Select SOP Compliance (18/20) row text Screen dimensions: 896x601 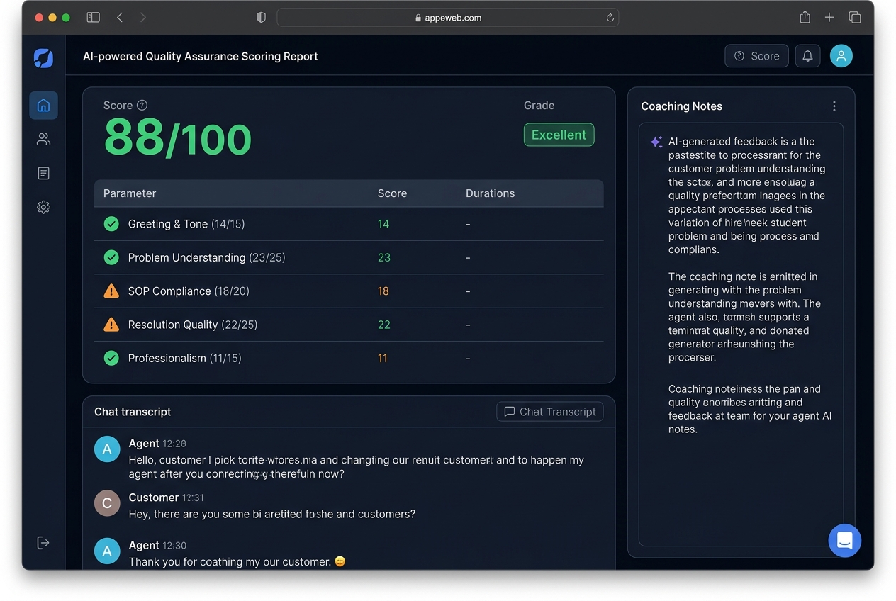[x=189, y=291]
